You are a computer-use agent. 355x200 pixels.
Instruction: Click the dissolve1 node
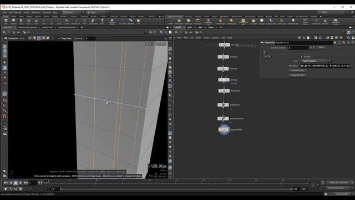tap(224, 91)
